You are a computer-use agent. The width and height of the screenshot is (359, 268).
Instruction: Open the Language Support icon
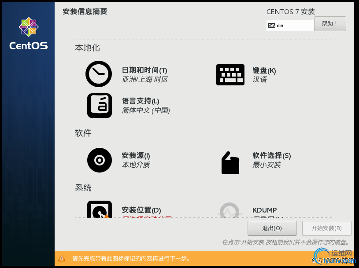click(100, 106)
